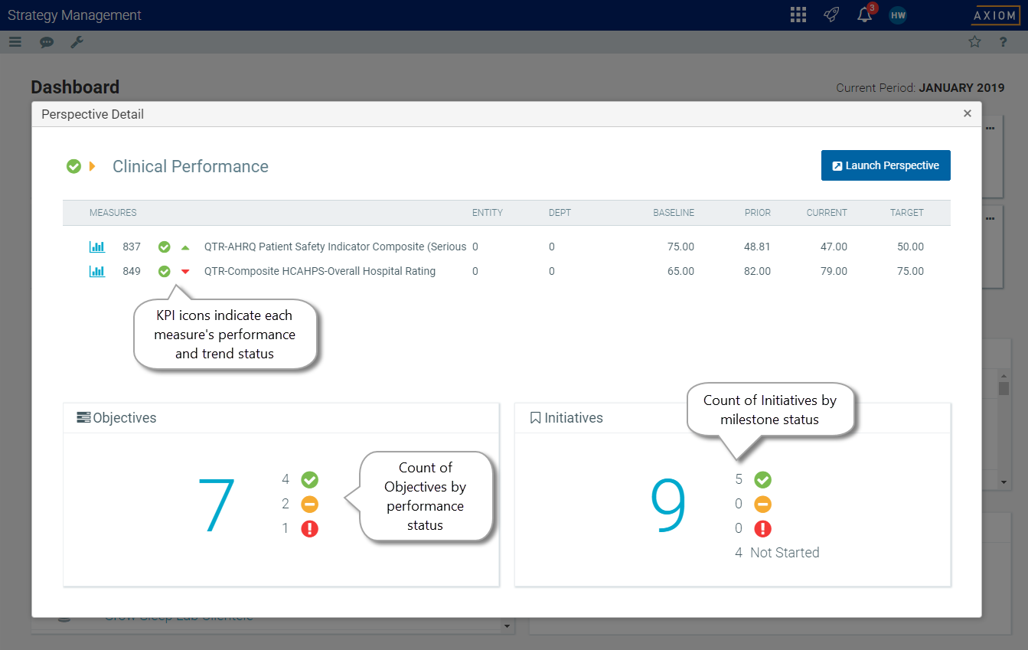Click the Not Started initiatives label
The height and width of the screenshot is (650, 1028).
point(785,553)
